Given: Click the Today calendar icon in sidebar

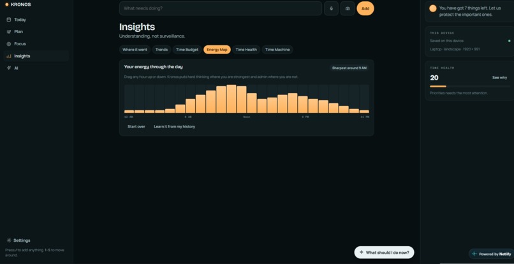Looking at the screenshot, I should pos(9,20).
